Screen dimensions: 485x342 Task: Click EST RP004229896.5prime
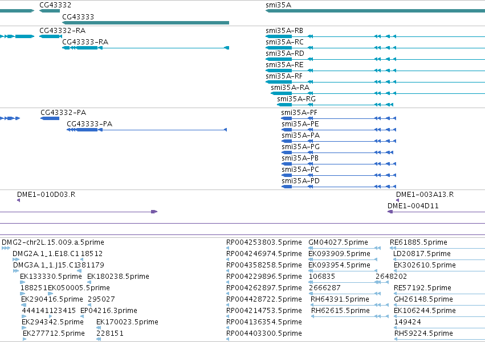click(x=264, y=277)
